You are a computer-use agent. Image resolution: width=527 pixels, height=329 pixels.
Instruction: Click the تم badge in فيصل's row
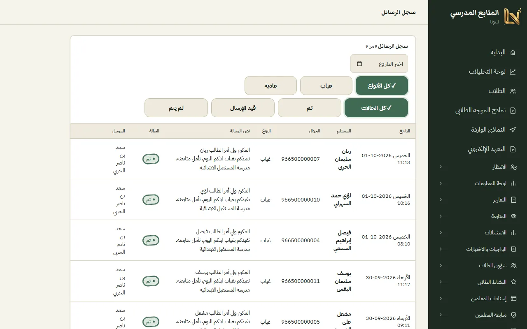[151, 241]
